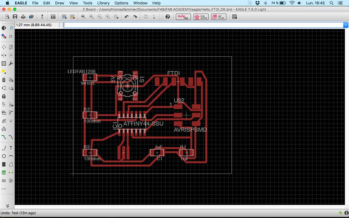349x218 pixels.
Task: Select the Miter tool
Action: pos(11,113)
